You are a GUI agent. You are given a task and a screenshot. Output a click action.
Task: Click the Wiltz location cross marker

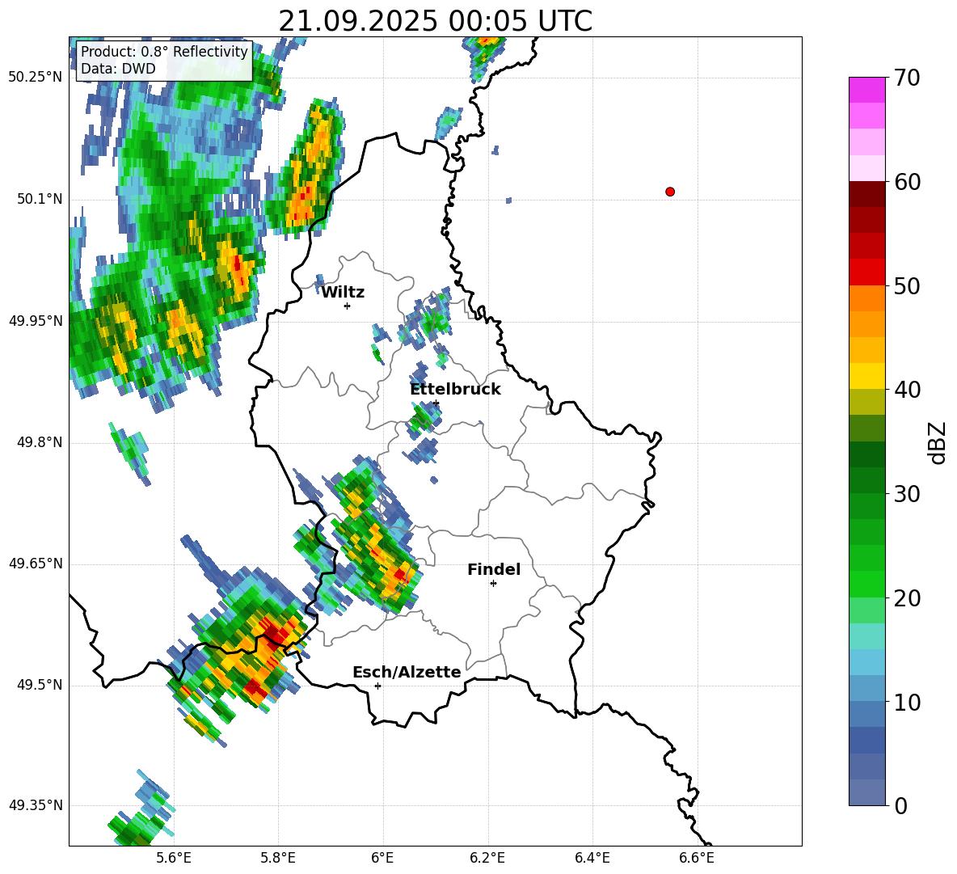pyautogui.click(x=348, y=306)
